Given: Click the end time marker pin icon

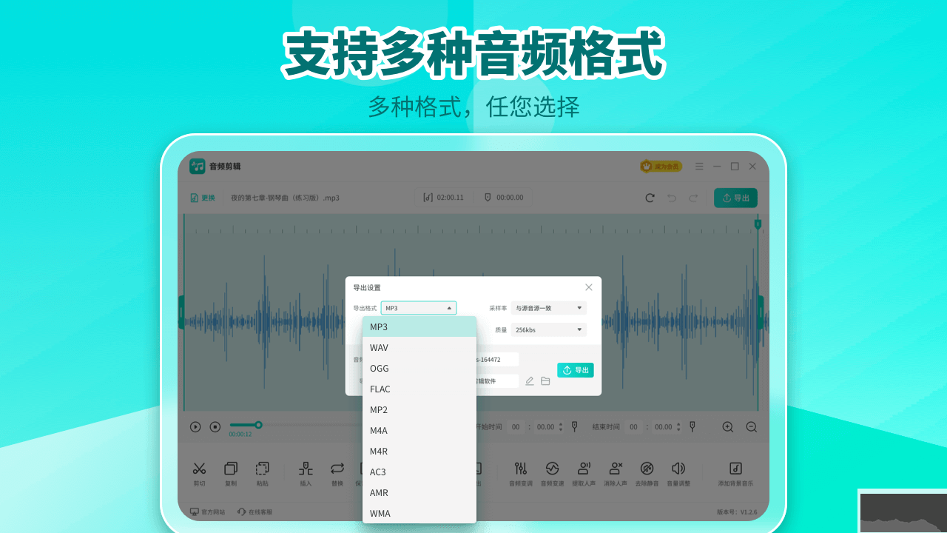Looking at the screenshot, I should (692, 426).
